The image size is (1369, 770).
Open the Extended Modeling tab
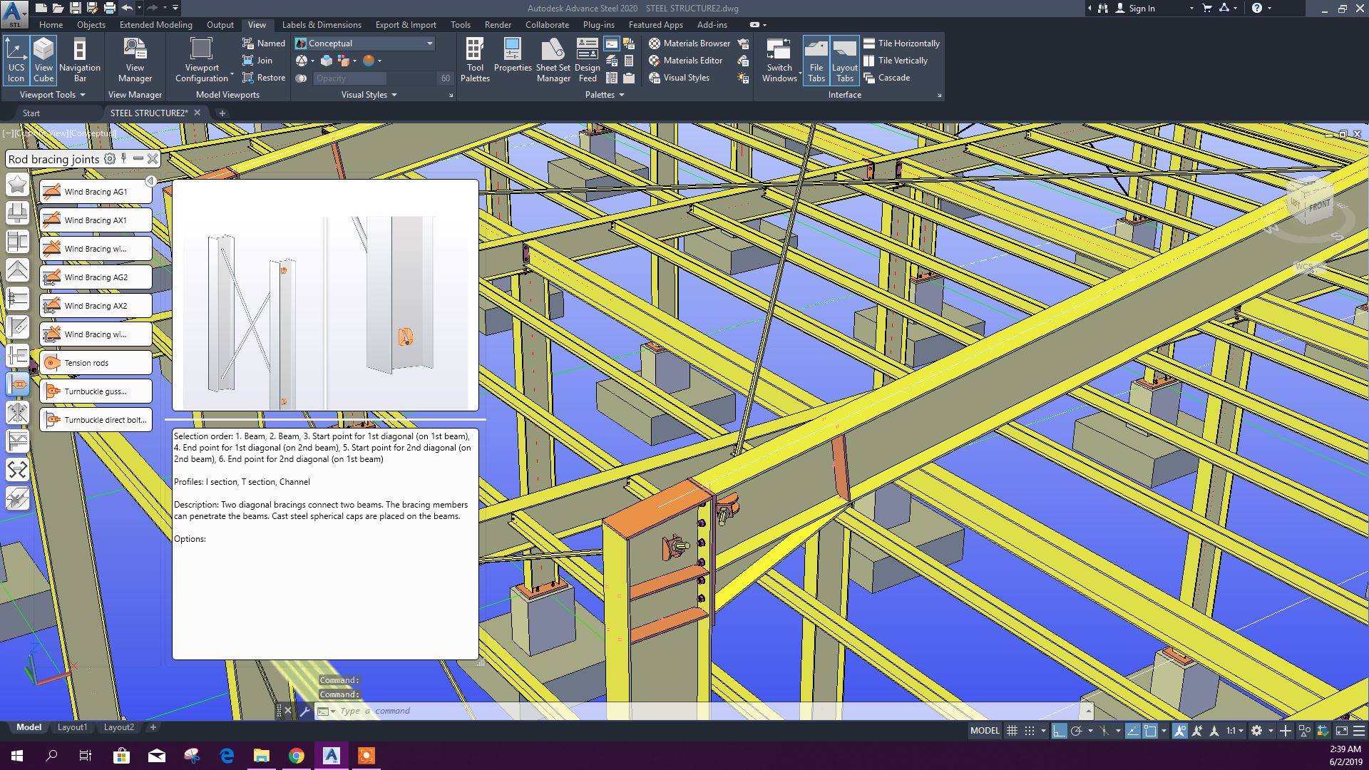156,25
